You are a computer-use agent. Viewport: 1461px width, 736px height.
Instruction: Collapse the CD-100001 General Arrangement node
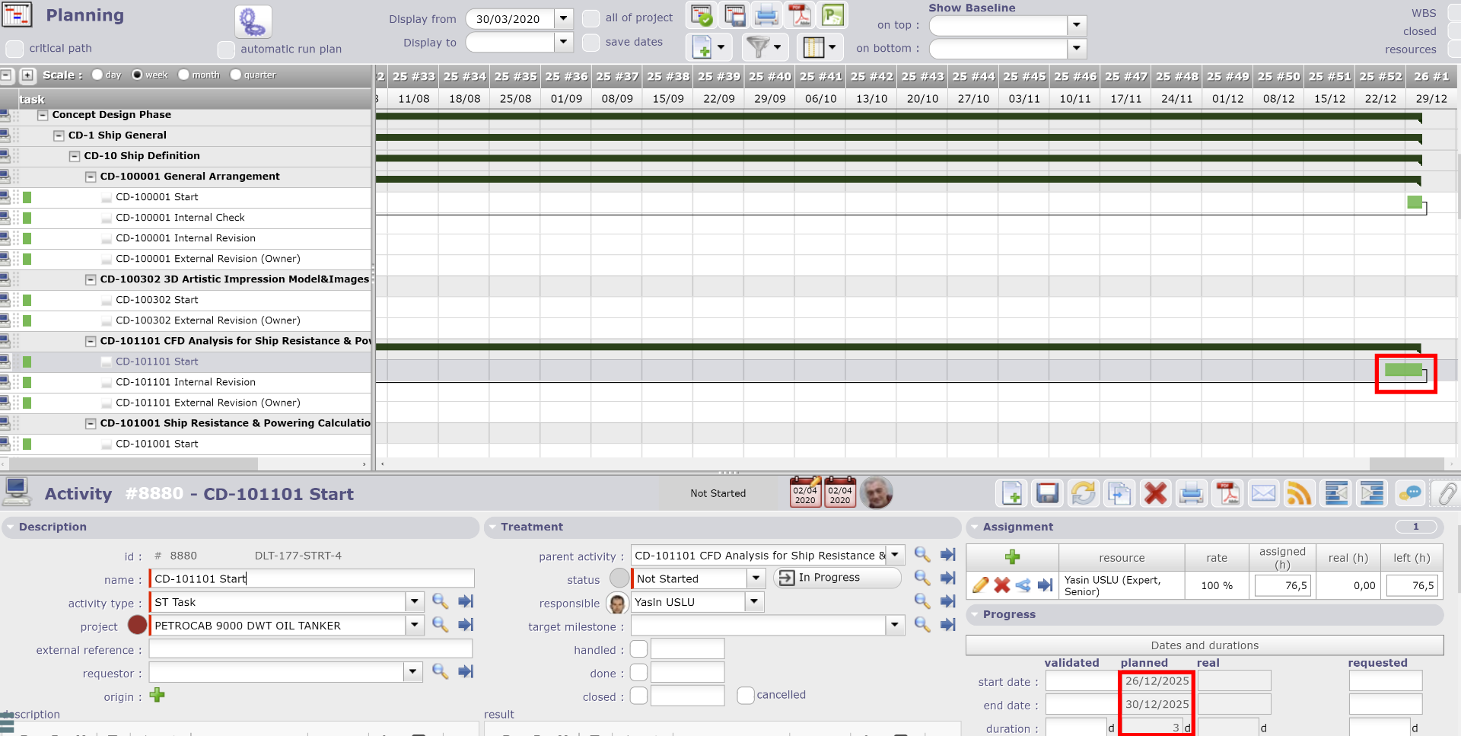coord(91,177)
